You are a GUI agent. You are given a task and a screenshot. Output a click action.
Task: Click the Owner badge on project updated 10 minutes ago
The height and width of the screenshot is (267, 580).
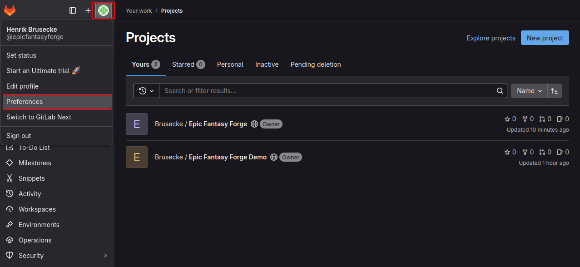(271, 124)
